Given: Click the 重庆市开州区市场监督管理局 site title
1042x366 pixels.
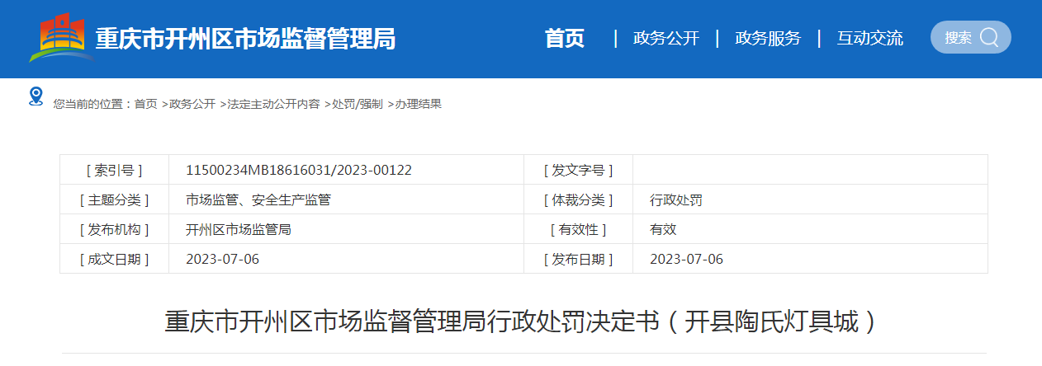Looking at the screenshot, I should [x=245, y=39].
